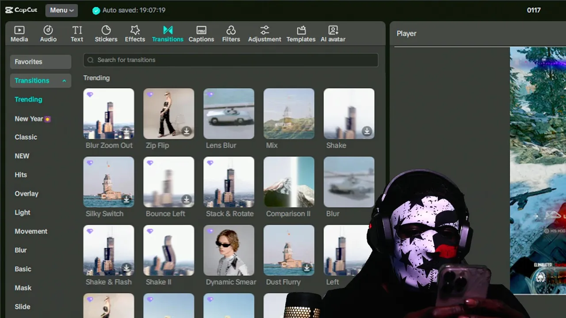
Task: Download the Dust Flurry transition
Action: coord(307,268)
